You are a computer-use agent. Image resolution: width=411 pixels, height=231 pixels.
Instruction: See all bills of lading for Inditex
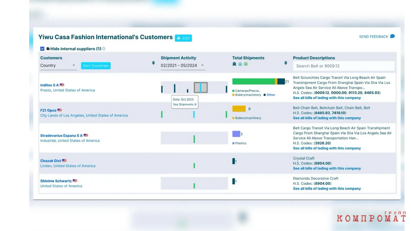point(327,98)
